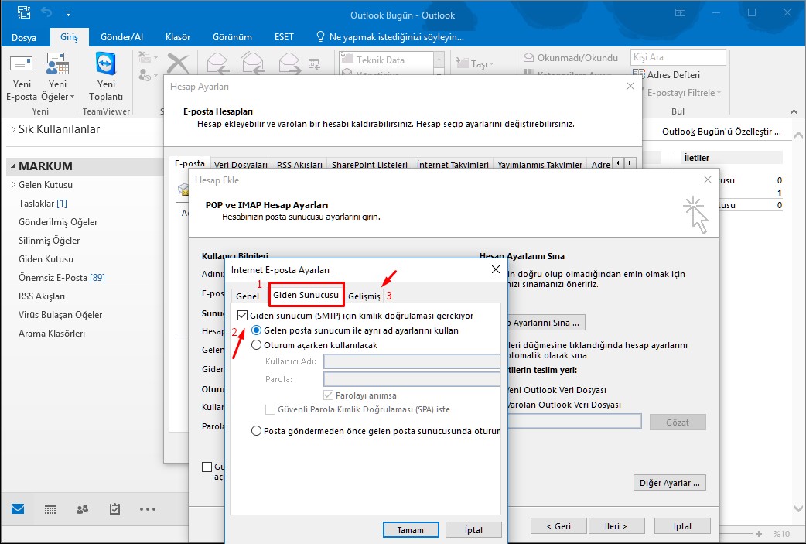Click the Reply All envelope icon
Viewport: 806px width, 544px height.
(253, 63)
